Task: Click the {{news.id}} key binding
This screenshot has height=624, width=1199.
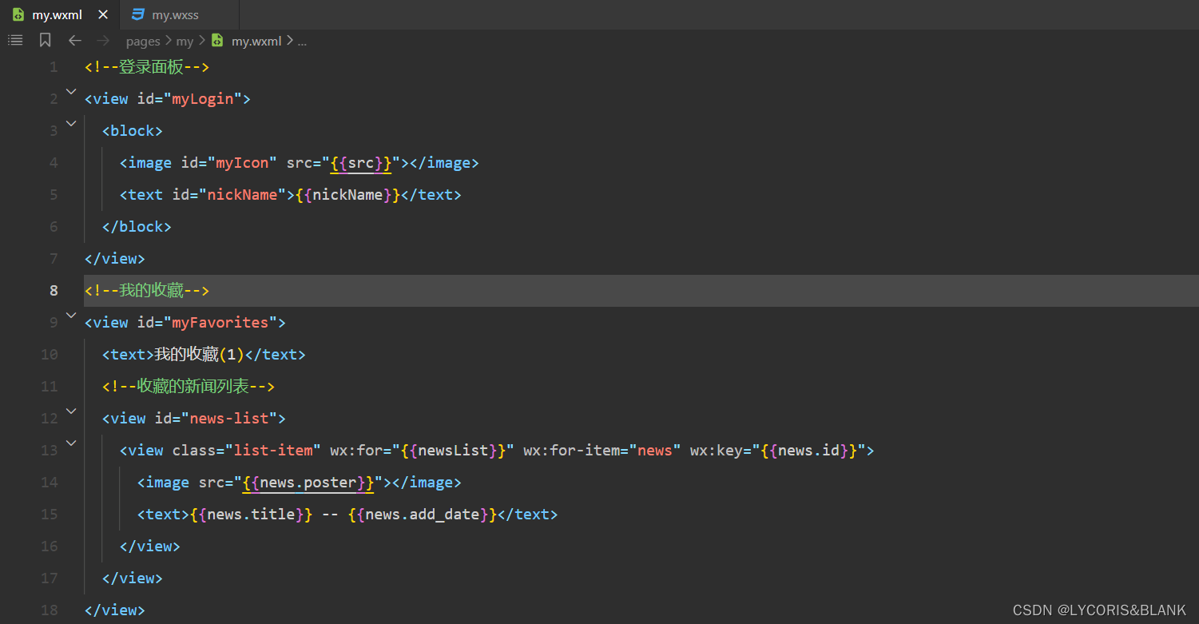Action: (808, 451)
